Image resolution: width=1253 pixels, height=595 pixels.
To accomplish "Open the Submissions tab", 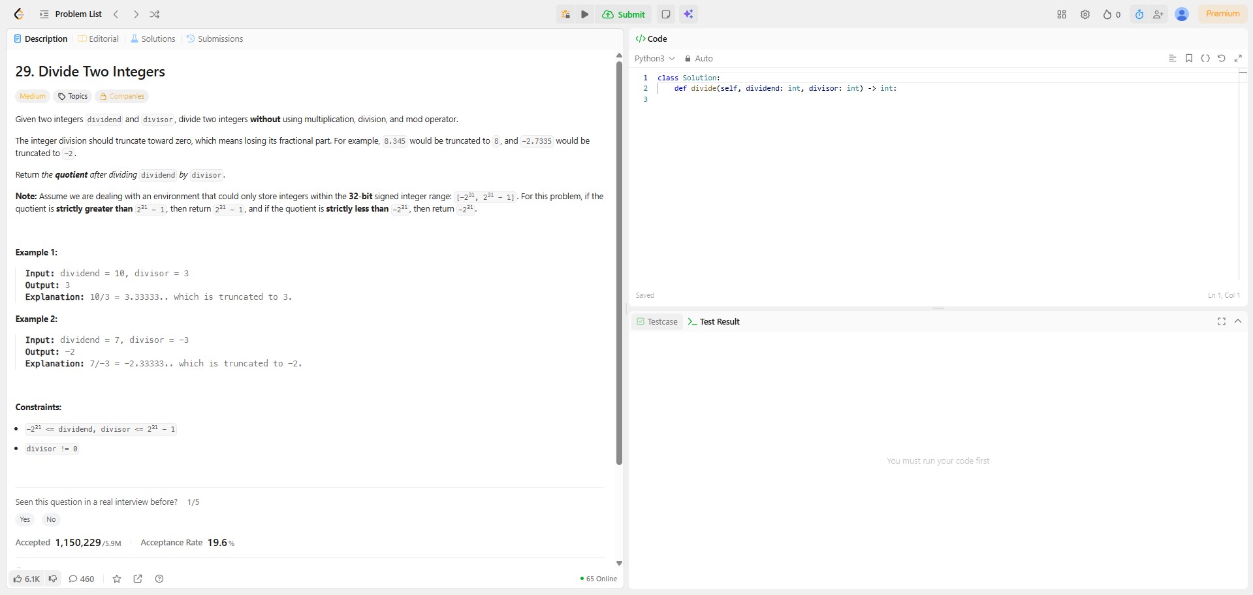I will [x=215, y=39].
